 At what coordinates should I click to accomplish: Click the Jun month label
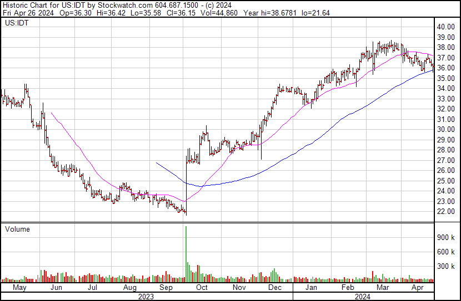click(x=56, y=288)
